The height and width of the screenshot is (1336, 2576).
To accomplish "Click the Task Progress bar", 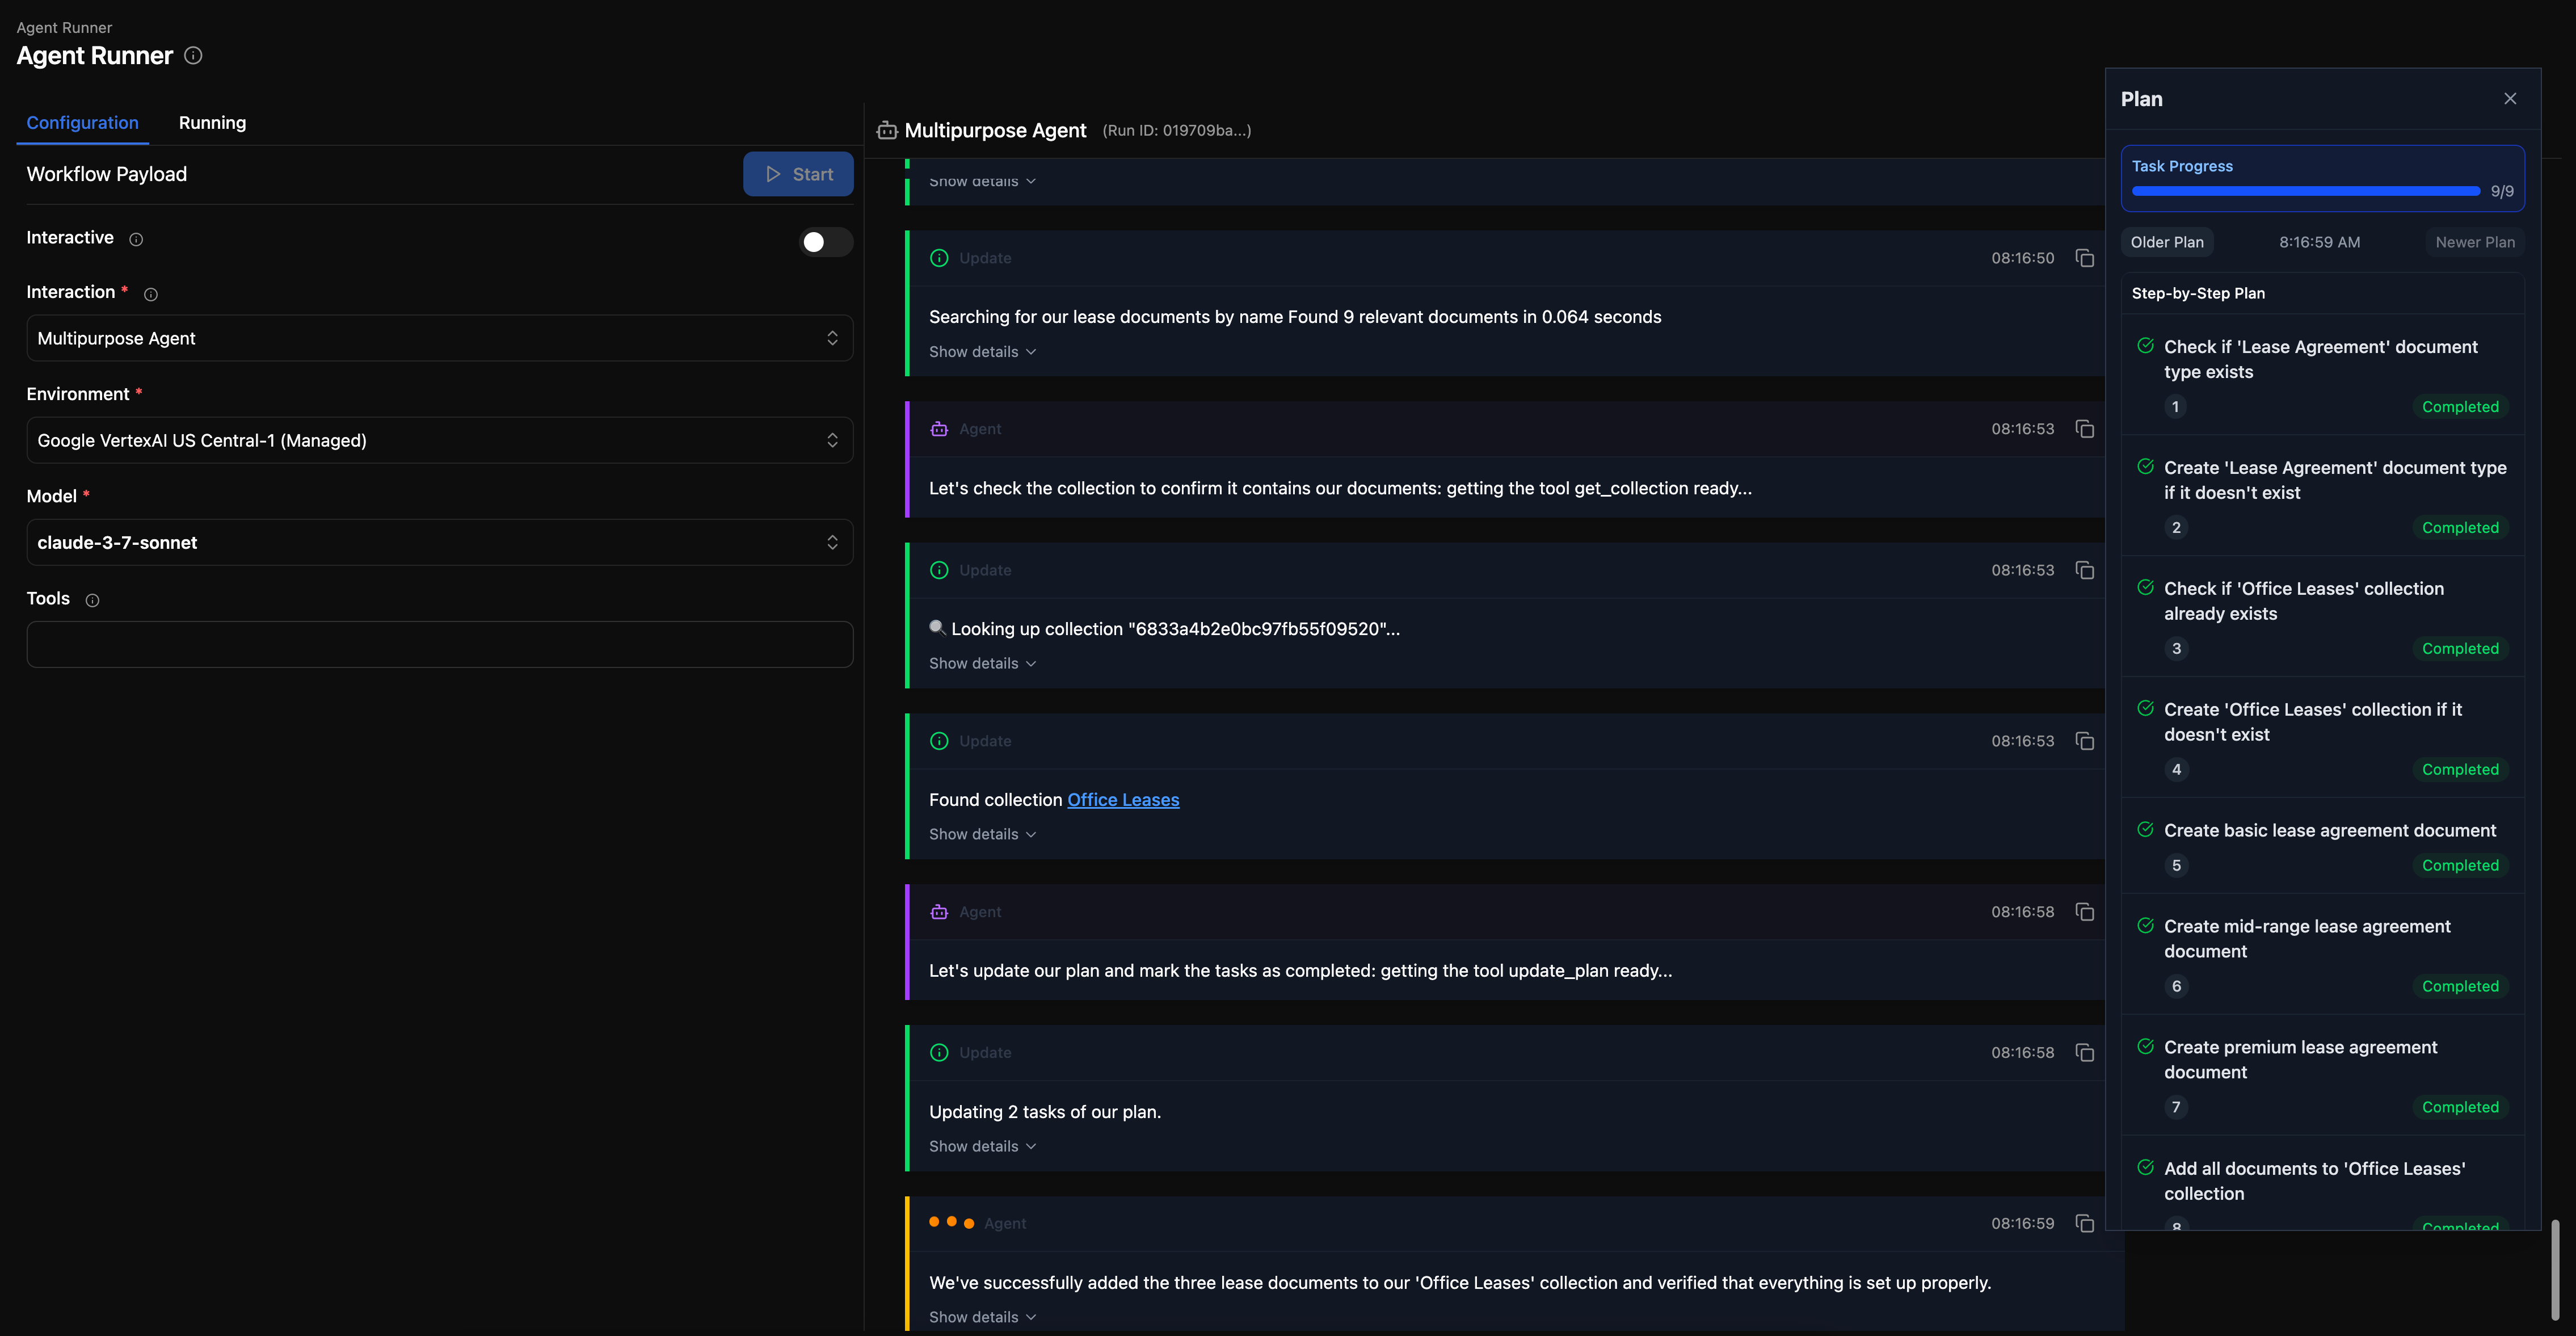I will click(x=2305, y=191).
